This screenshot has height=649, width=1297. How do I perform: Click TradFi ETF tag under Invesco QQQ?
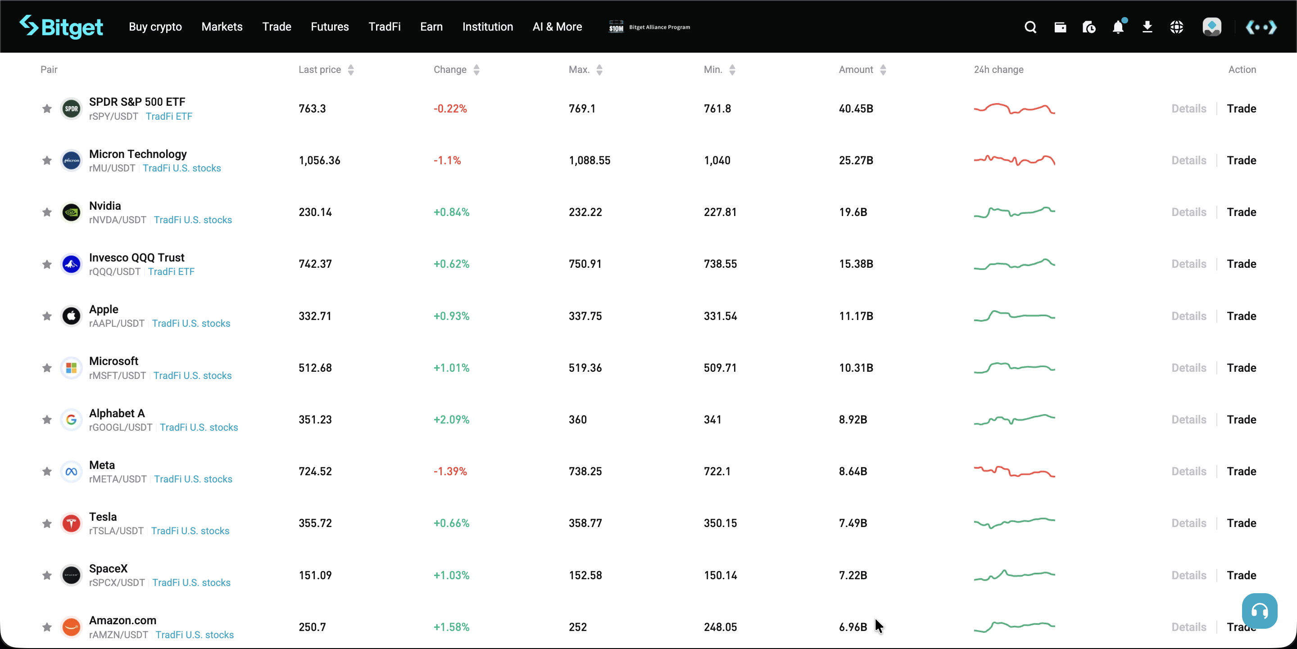point(171,272)
